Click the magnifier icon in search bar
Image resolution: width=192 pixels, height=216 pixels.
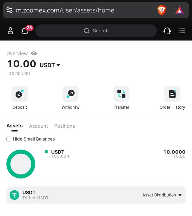pyautogui.click(x=86, y=31)
